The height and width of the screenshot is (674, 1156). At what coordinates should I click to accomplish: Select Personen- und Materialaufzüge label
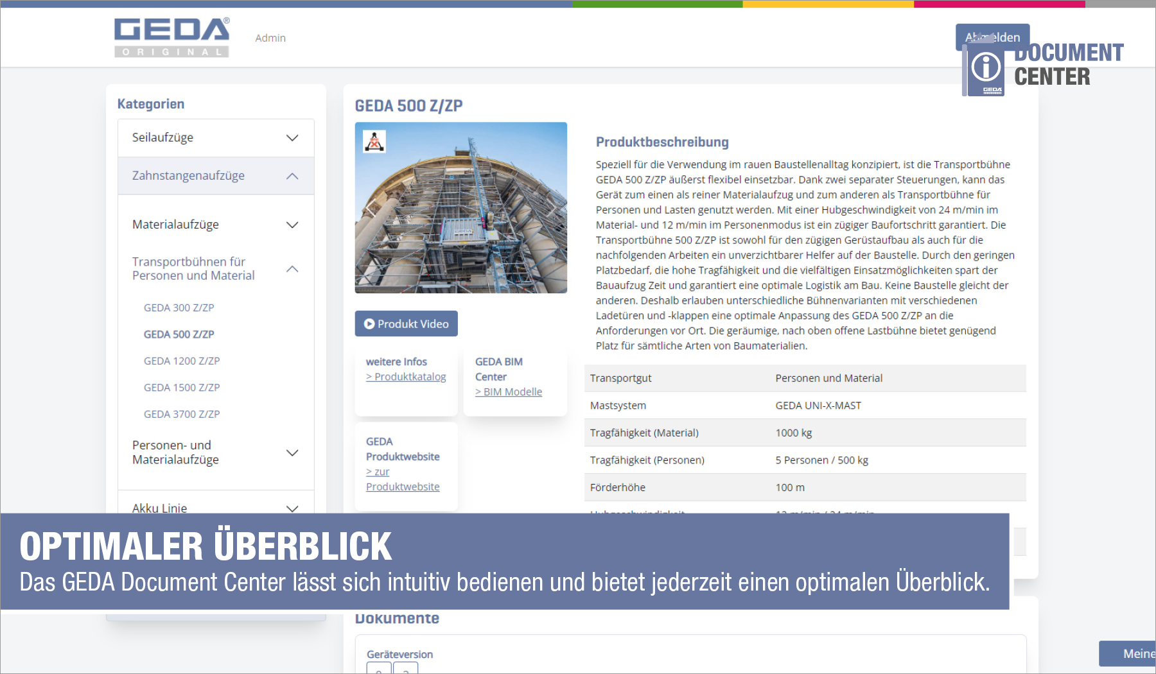175,452
